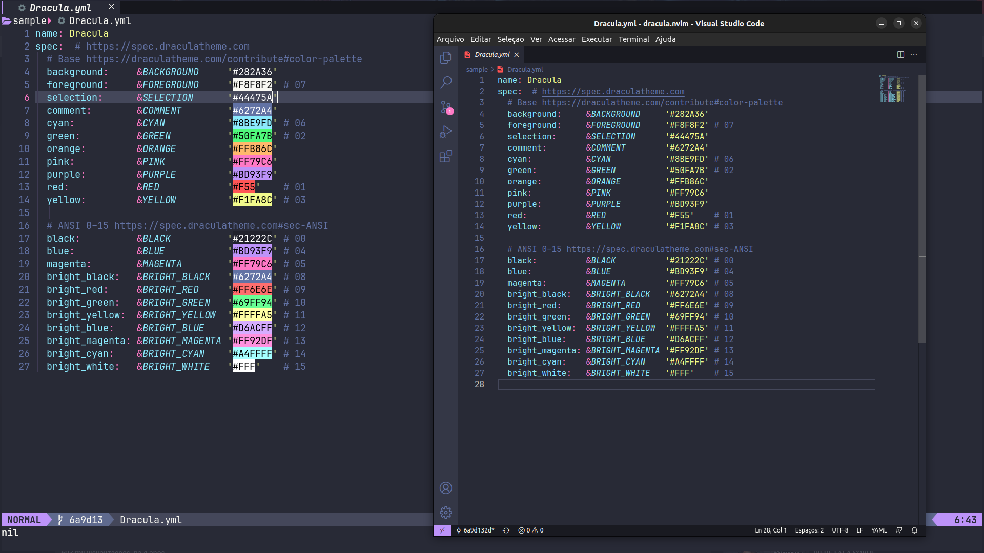984x553 pixels.
Task: Follow the spec.draculatheme.com link in VS Code
Action: point(613,92)
